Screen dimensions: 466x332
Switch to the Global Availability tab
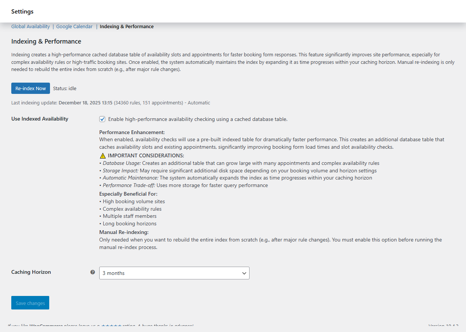30,26
